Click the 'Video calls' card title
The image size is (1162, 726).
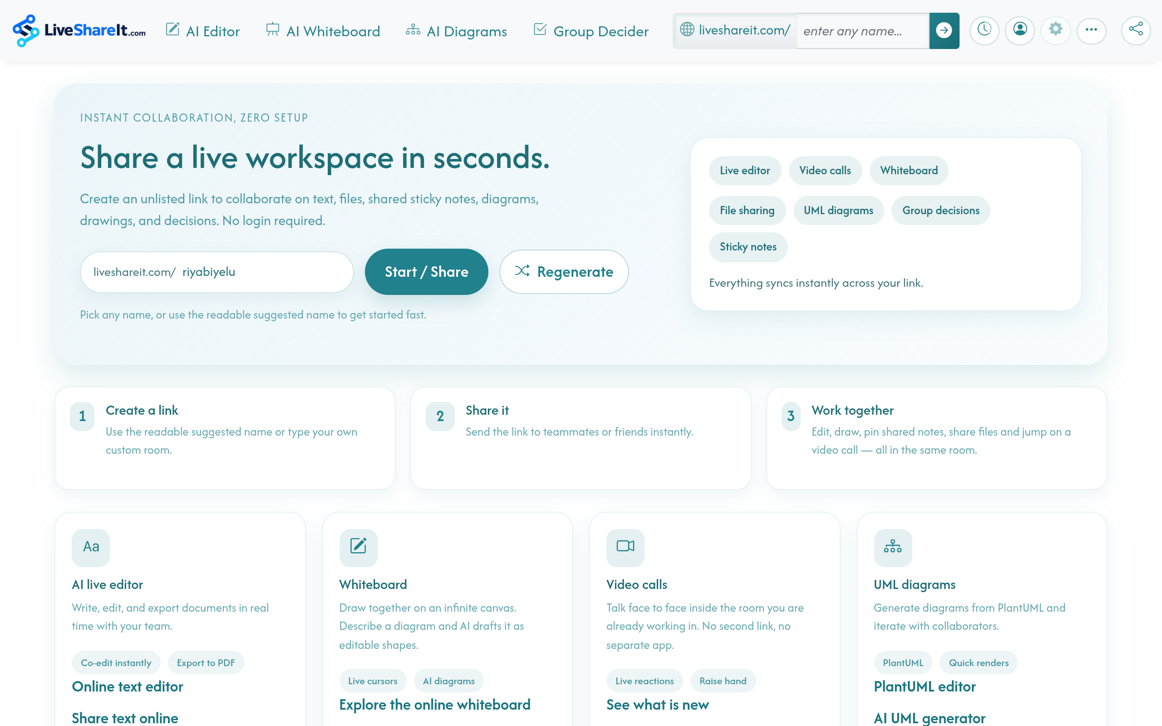pyautogui.click(x=637, y=584)
